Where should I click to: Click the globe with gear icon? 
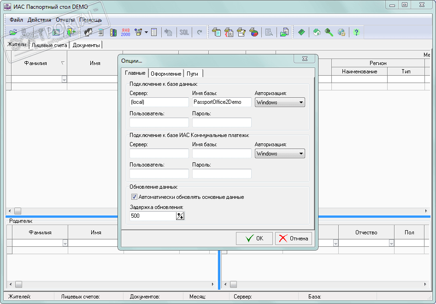(x=342, y=32)
